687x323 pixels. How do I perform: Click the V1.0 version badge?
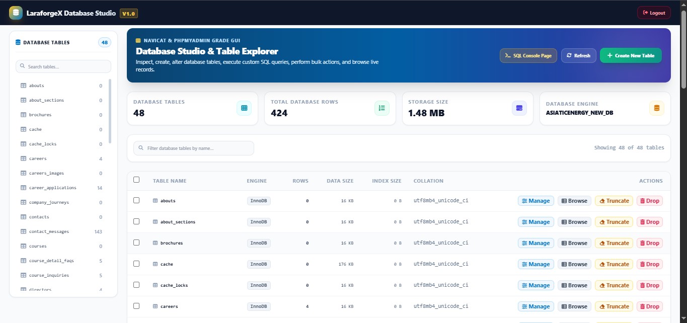129,14
